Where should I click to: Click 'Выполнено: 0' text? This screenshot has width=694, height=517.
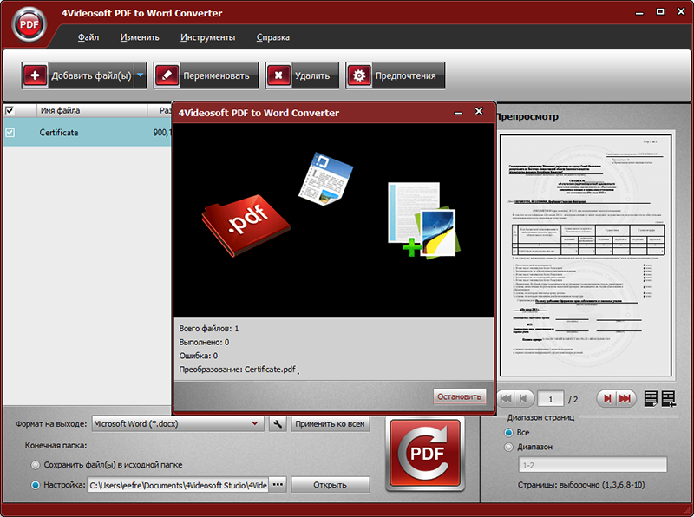(x=204, y=342)
